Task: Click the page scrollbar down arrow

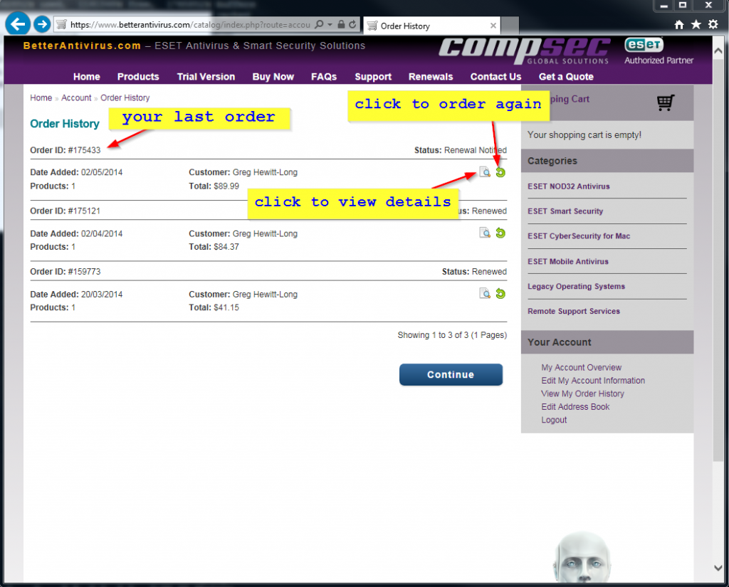Action: pos(718,568)
